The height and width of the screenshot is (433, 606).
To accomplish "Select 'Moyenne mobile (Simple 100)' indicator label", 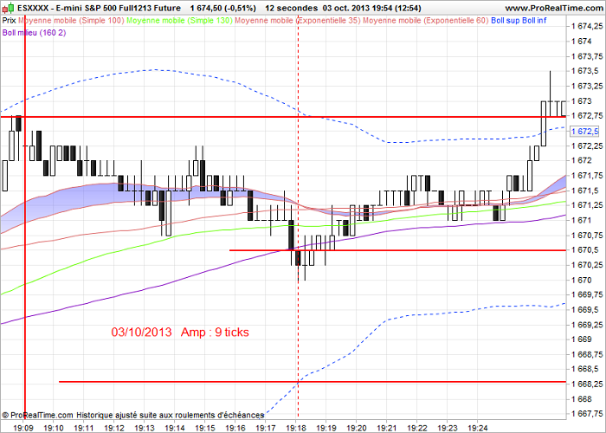I will pyautogui.click(x=71, y=21).
